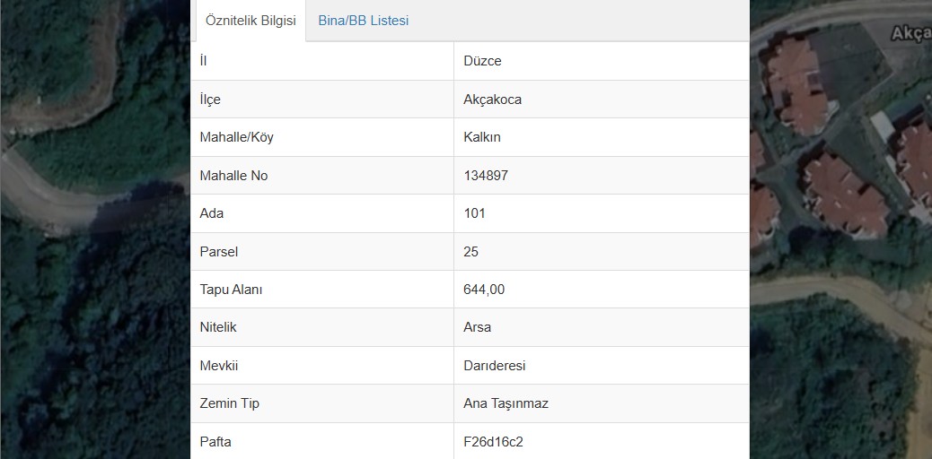Click the Akçakoca district value

(x=492, y=100)
